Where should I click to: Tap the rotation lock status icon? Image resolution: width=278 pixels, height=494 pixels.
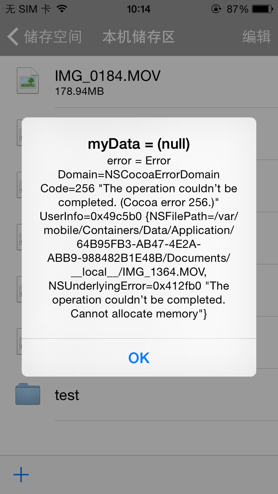tap(216, 9)
